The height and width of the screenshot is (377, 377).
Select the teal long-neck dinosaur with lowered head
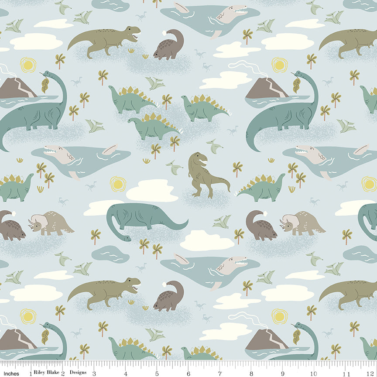[x=144, y=218]
